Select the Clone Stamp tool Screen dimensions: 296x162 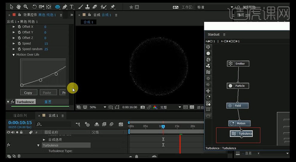[x=88, y=7]
